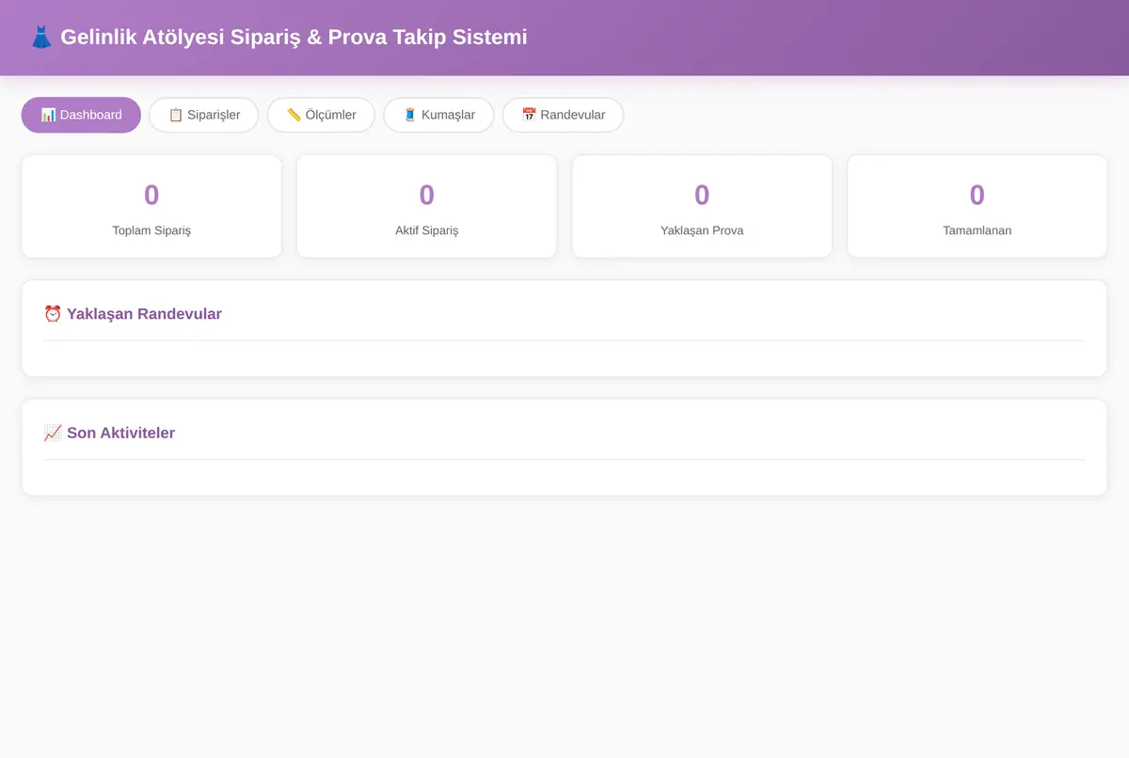Click the alarm clock icon beside Yaklaşan Randevular
1129x758 pixels.
(x=53, y=314)
